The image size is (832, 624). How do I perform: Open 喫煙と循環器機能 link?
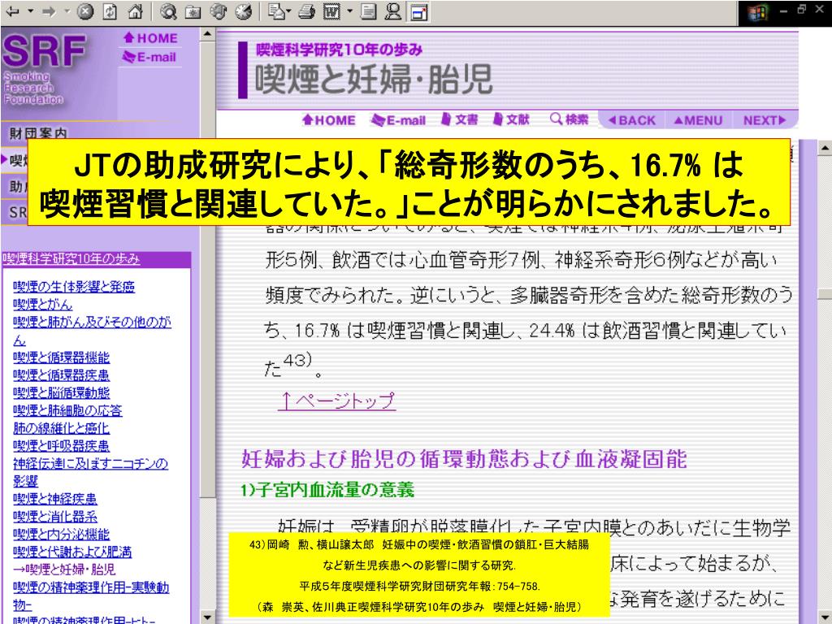(61, 357)
